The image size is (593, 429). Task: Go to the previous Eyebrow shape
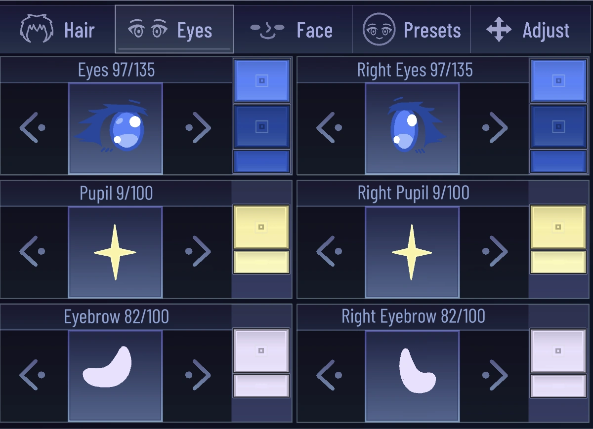(33, 374)
